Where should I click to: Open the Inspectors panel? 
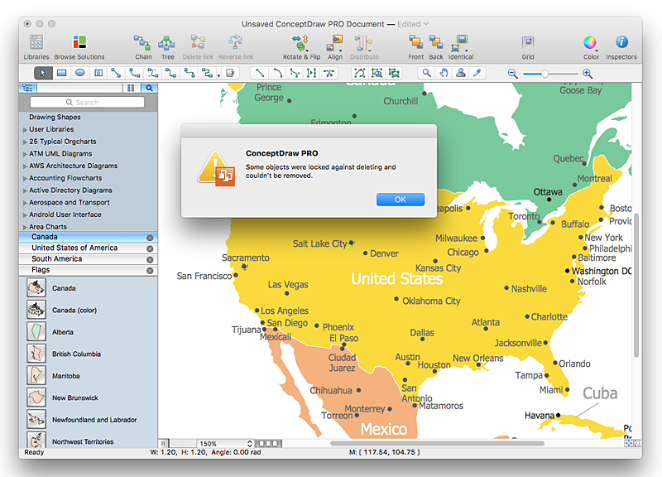tap(621, 47)
